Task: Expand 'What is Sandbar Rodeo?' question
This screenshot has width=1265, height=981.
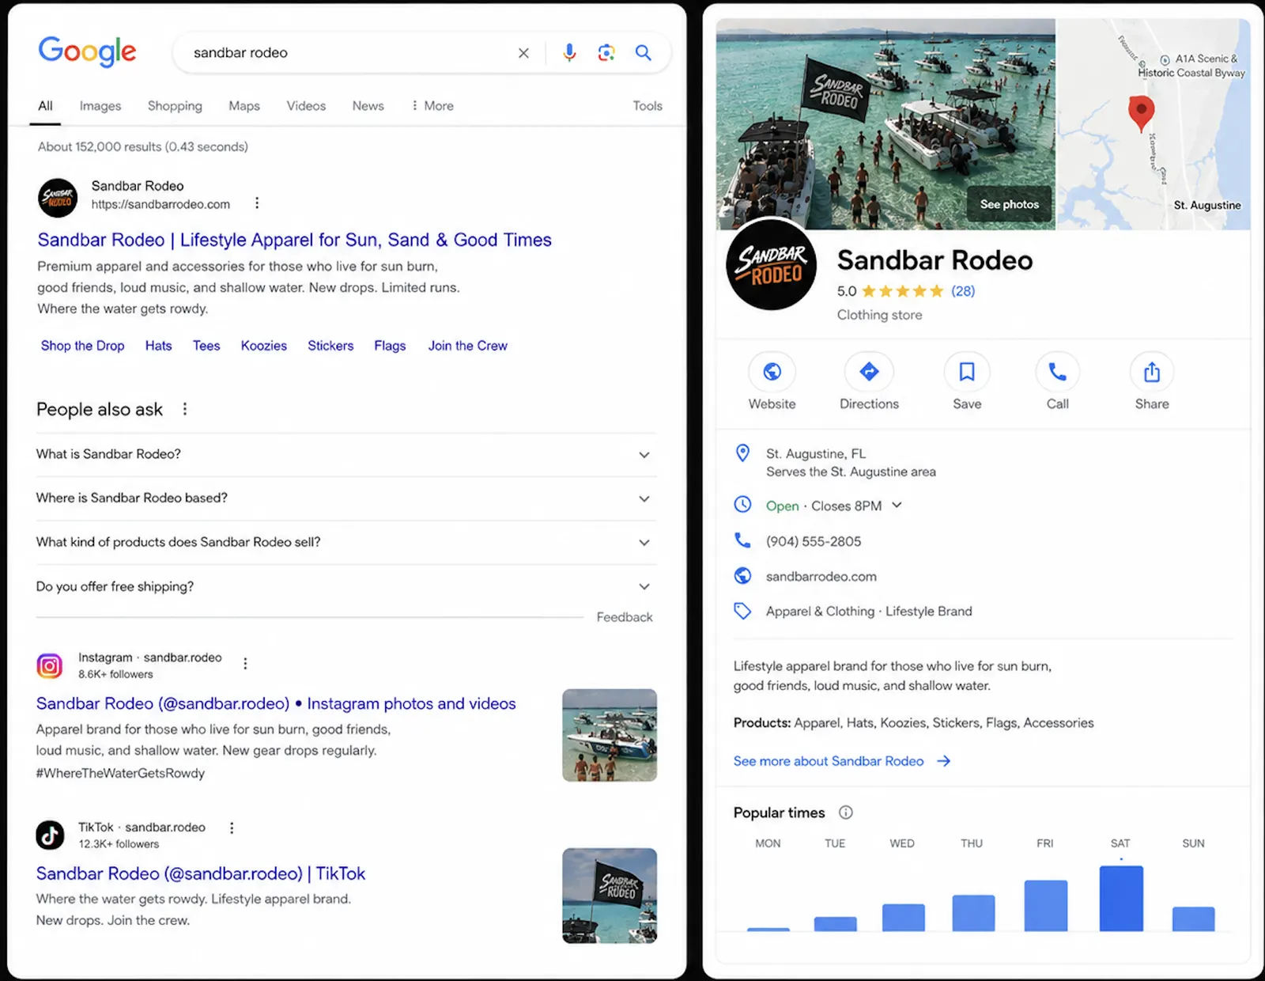Action: click(x=346, y=454)
